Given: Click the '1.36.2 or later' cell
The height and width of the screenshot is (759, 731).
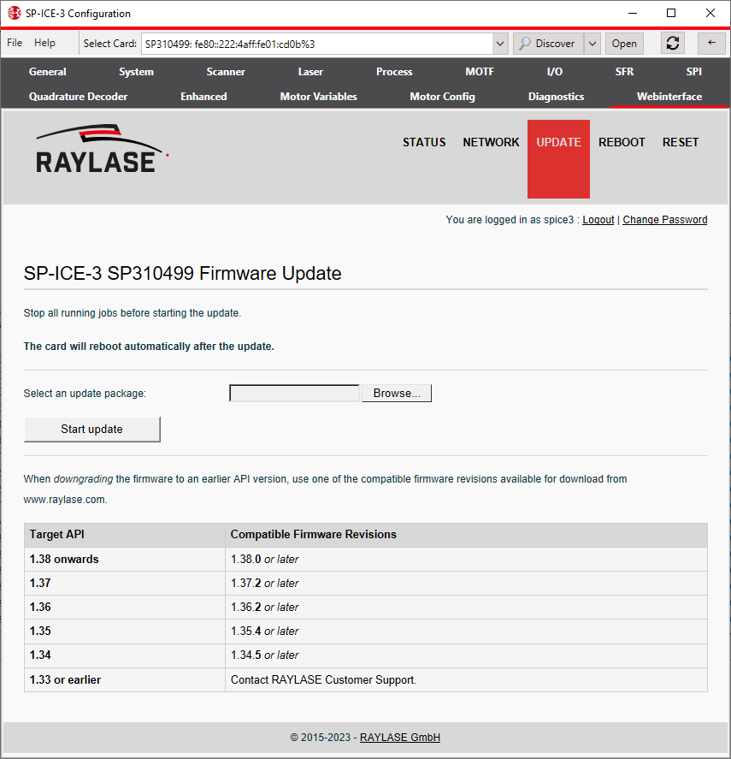Looking at the screenshot, I should pos(466,607).
